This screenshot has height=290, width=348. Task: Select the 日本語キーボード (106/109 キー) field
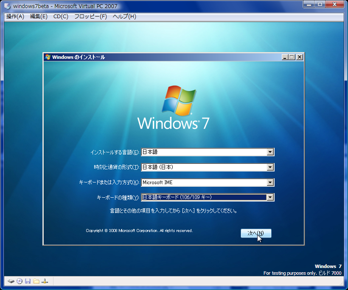pos(208,197)
